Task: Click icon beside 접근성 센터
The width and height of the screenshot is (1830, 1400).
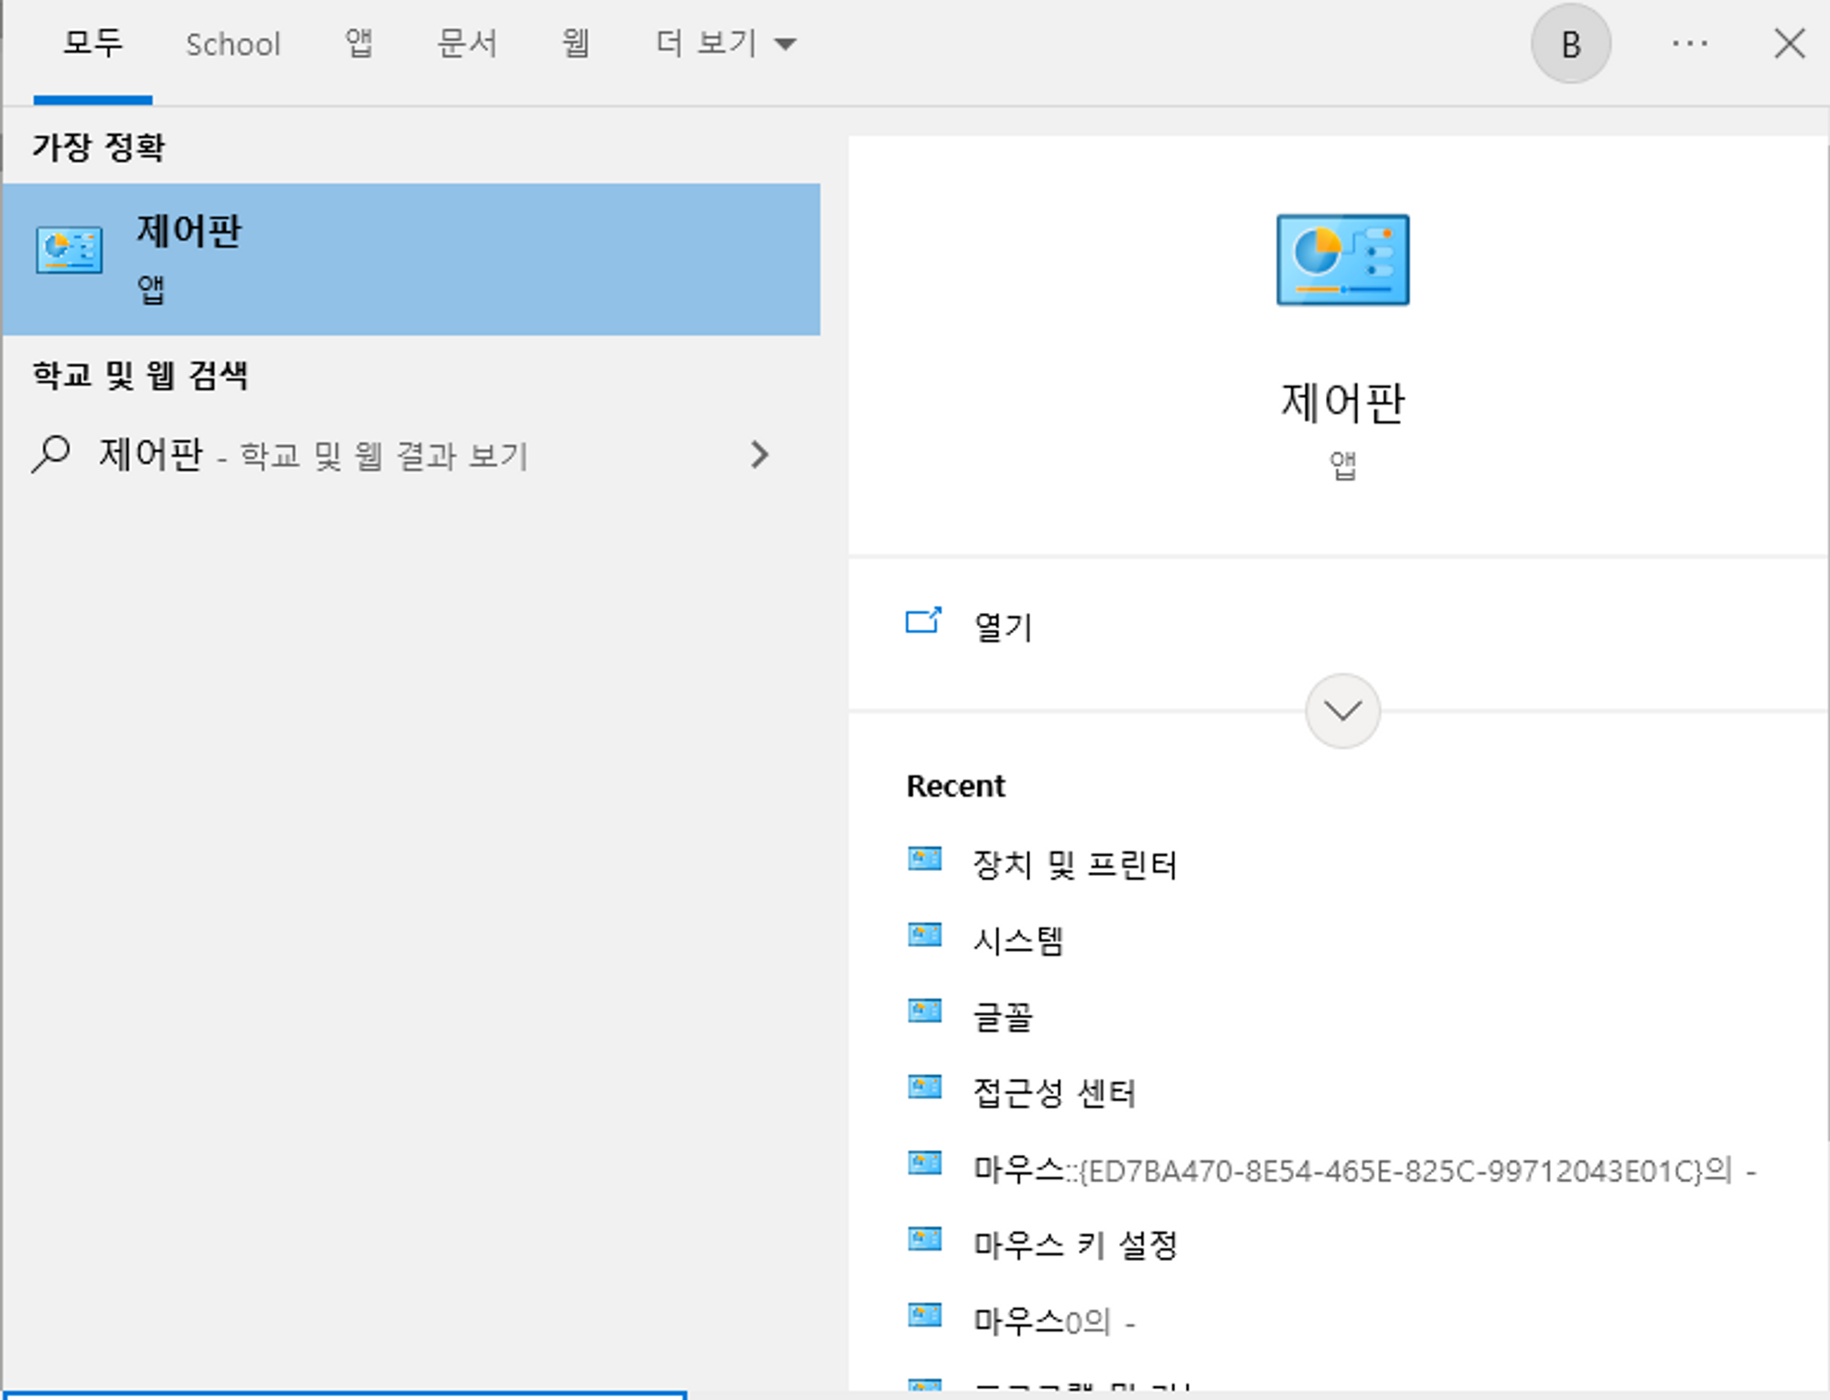Action: click(924, 1087)
